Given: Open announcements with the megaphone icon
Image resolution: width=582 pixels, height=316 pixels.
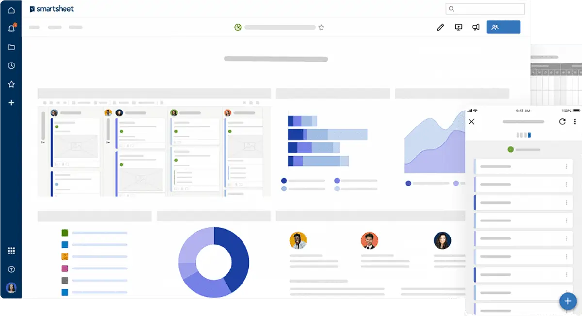Looking at the screenshot, I should [x=476, y=27].
